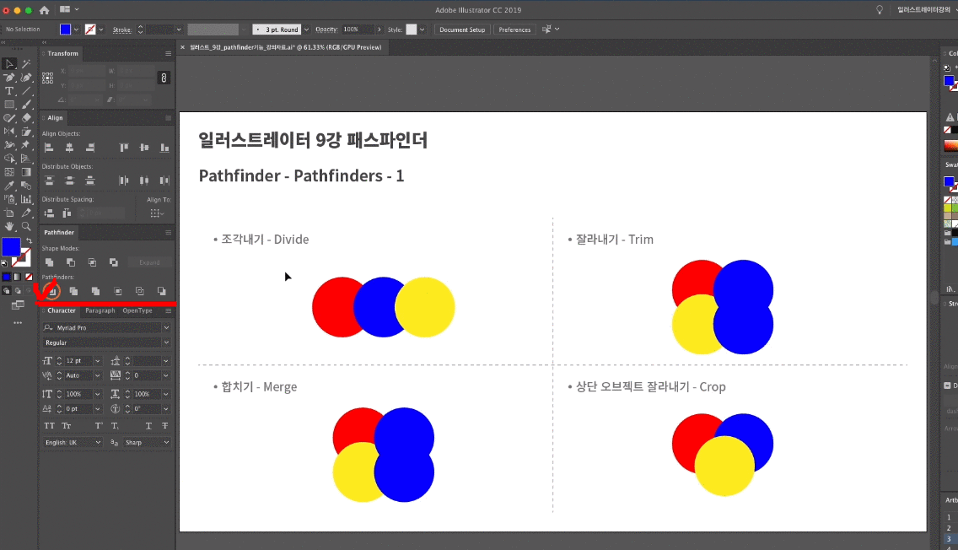The height and width of the screenshot is (550, 958).
Task: Toggle Small Caps in Character panel
Action: 67,425
